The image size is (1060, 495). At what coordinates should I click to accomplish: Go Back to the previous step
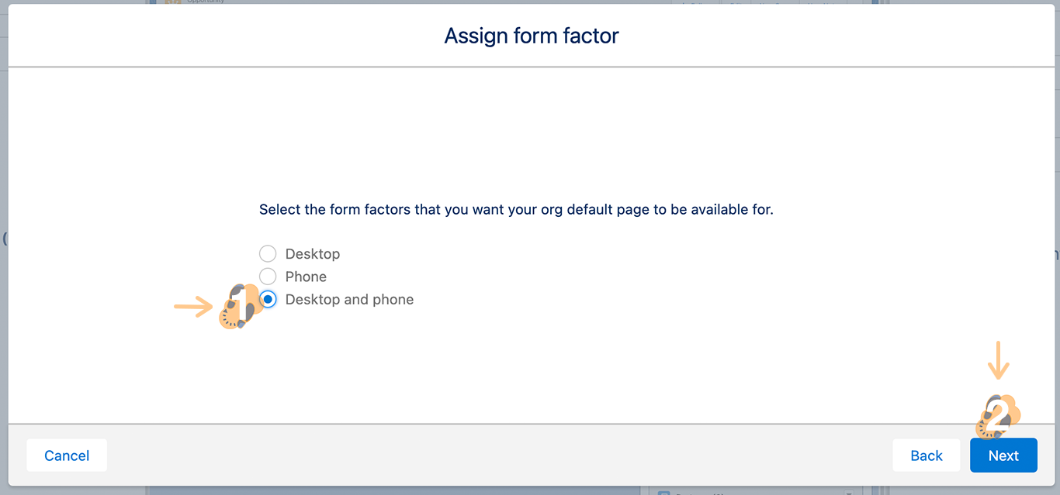point(927,455)
